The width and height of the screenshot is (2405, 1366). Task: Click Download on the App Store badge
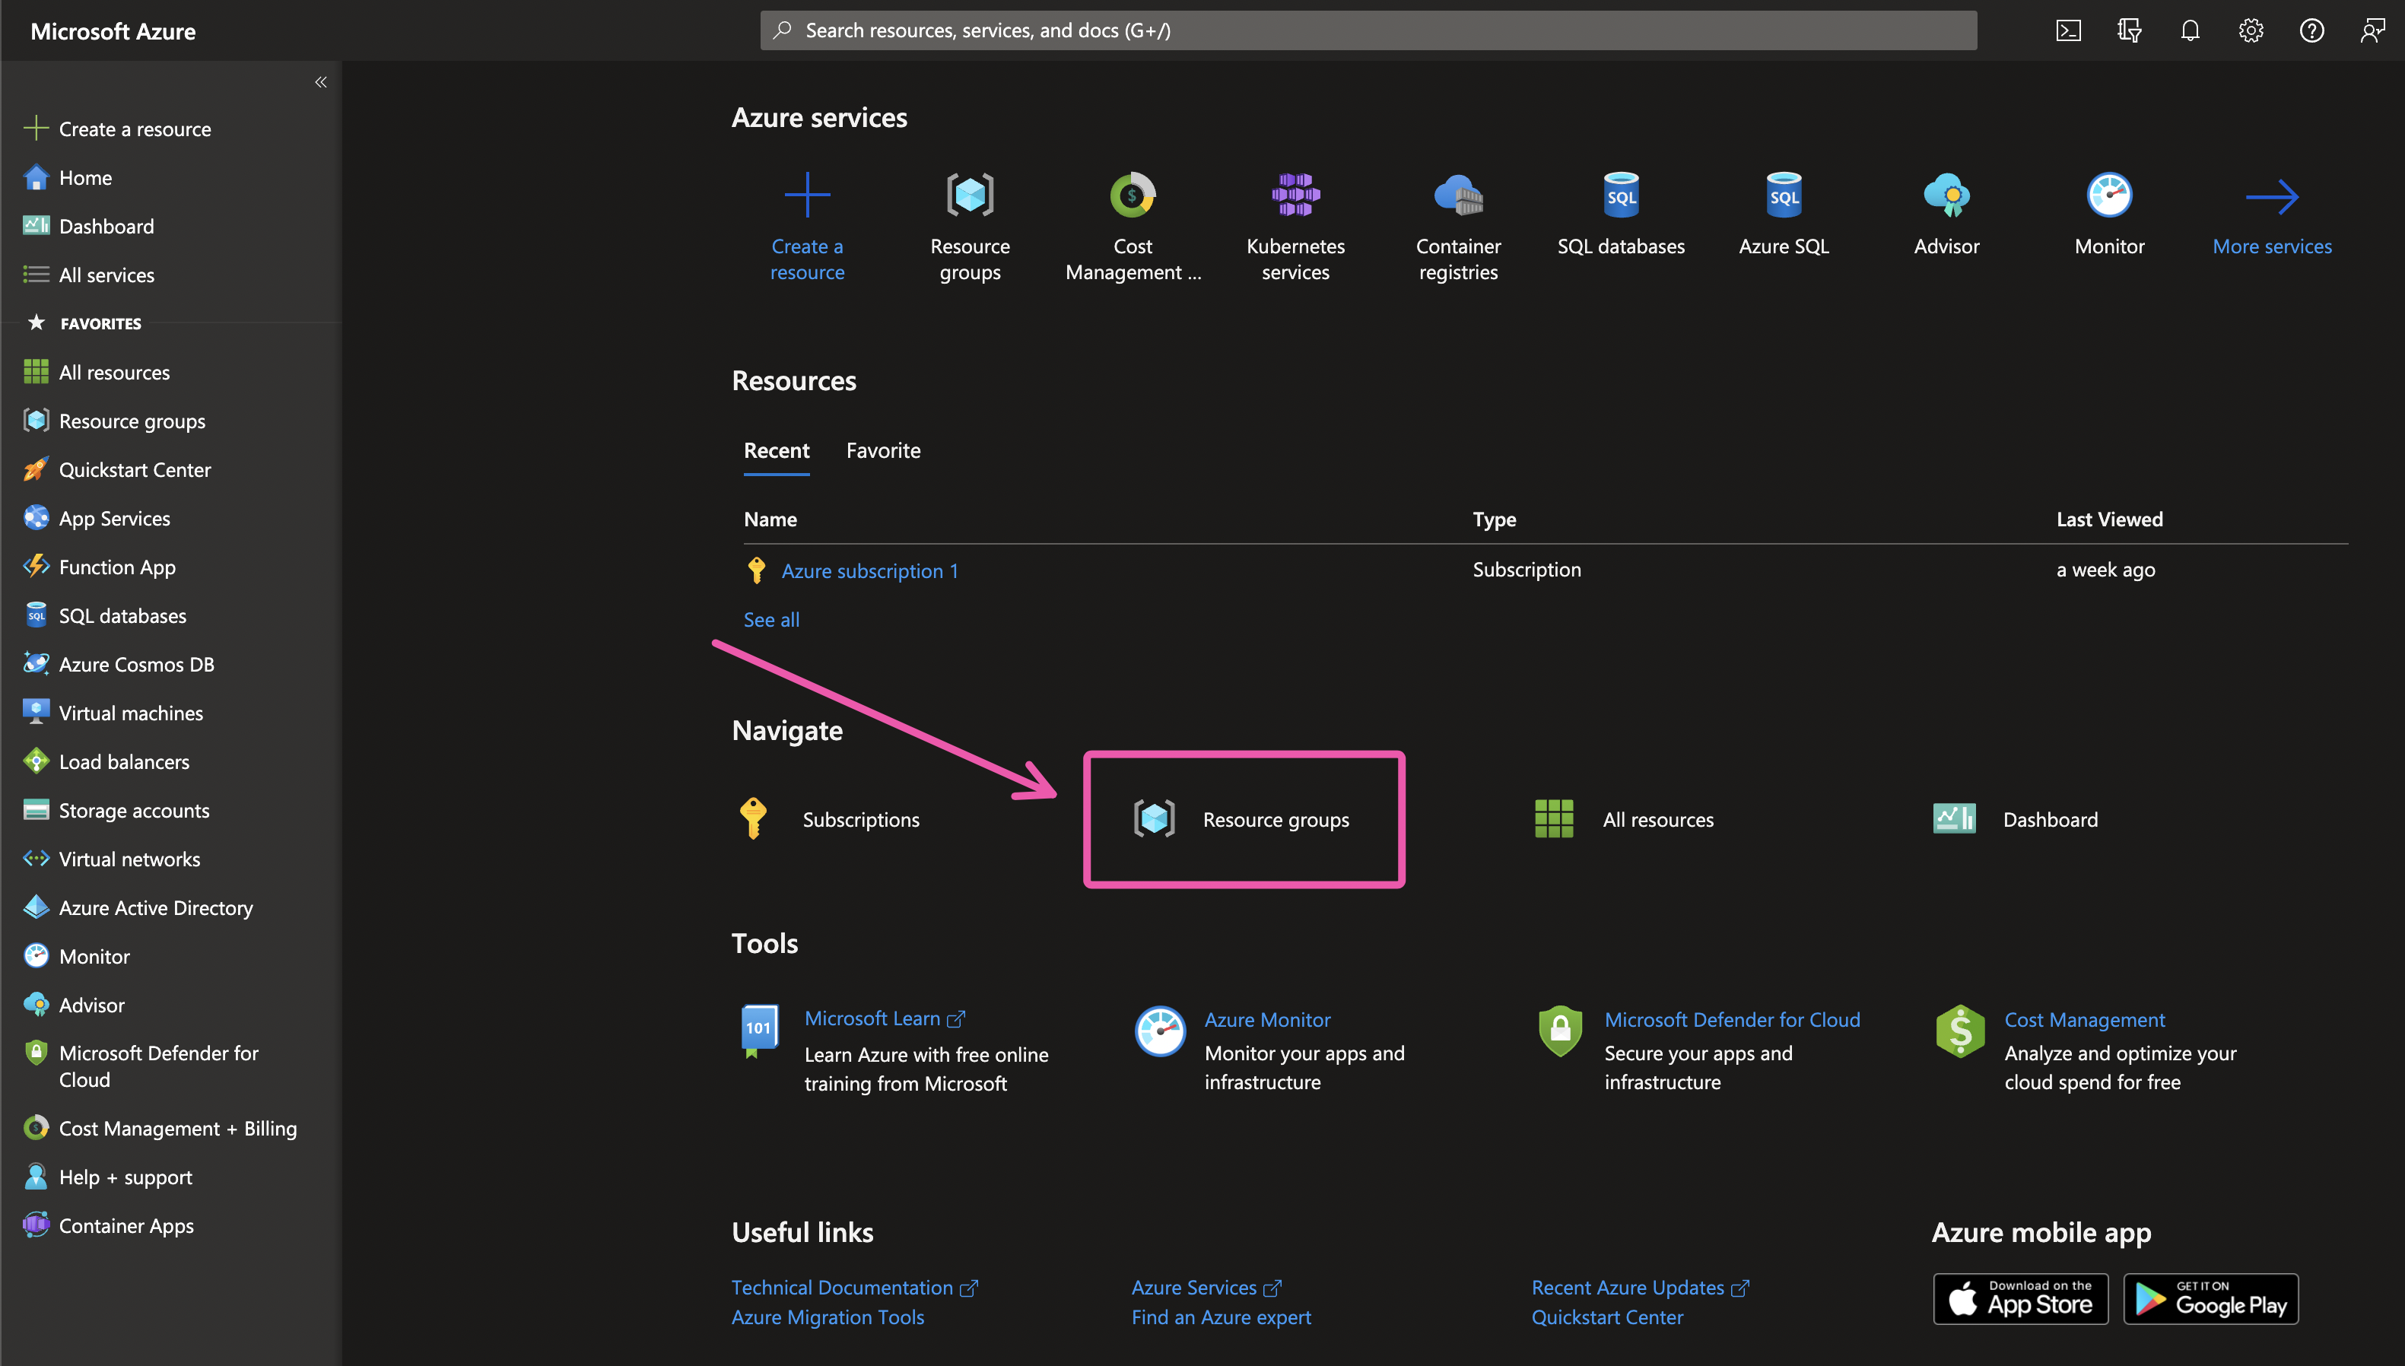(2020, 1298)
